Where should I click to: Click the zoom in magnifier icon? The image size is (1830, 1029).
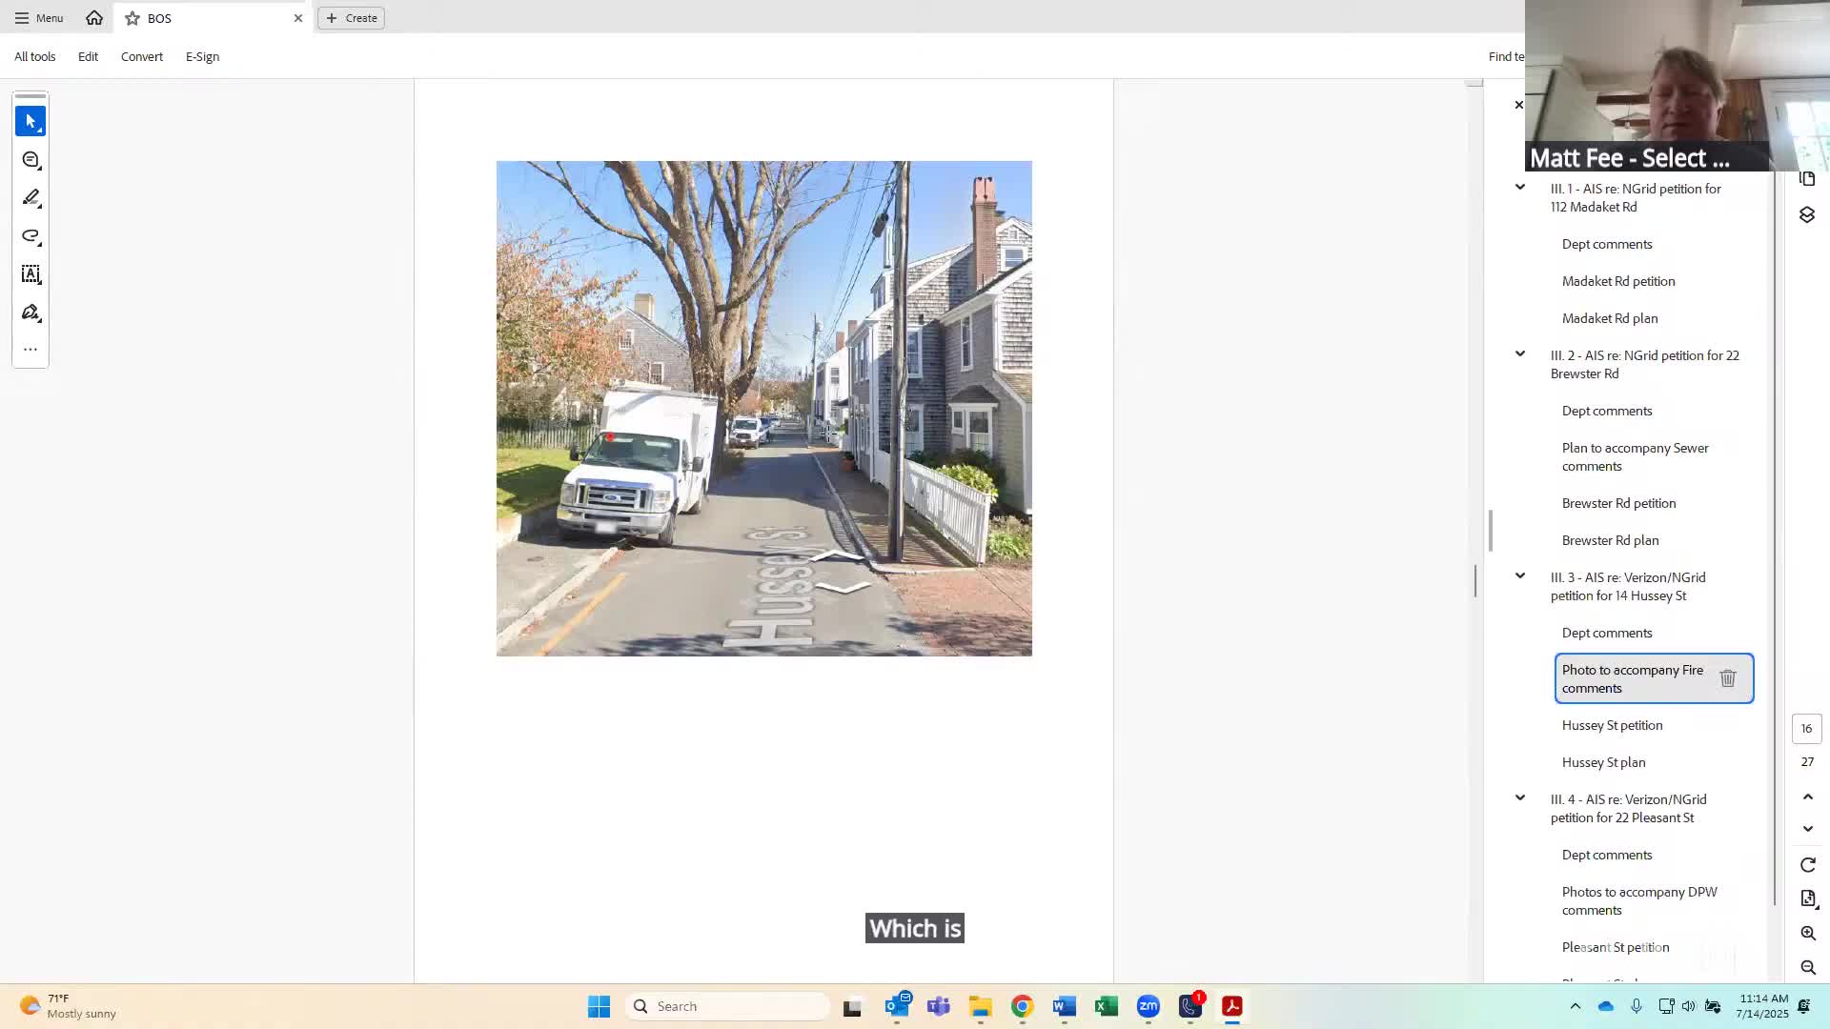pyautogui.click(x=1807, y=934)
